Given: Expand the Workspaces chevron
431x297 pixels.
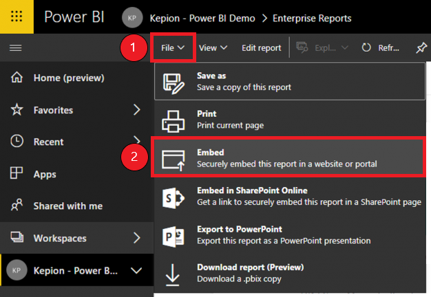Looking at the screenshot, I should 136,238.
